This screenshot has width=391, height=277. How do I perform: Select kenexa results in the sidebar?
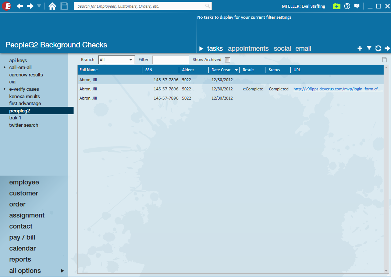pyautogui.click(x=24, y=96)
